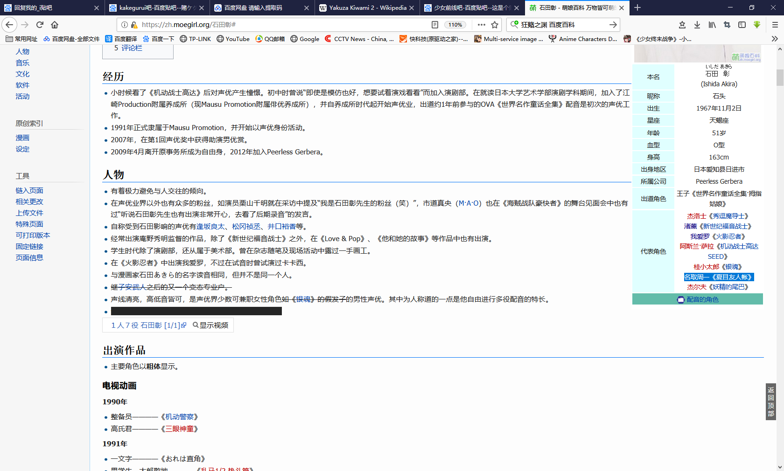
Task: Open the CCTV News bookmark
Action: point(359,39)
